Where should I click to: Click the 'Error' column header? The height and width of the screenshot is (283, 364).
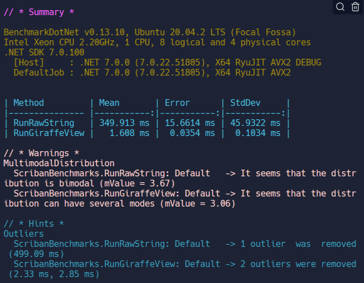tap(177, 103)
